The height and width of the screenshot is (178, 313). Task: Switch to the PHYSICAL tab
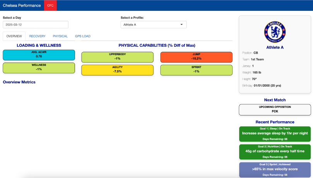click(60, 36)
